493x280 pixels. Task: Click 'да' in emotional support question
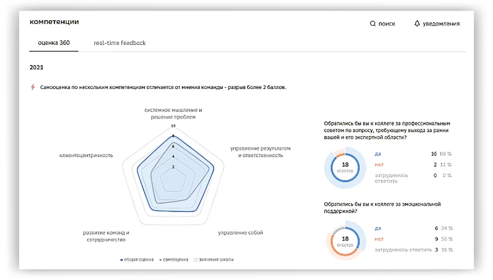[378, 228]
